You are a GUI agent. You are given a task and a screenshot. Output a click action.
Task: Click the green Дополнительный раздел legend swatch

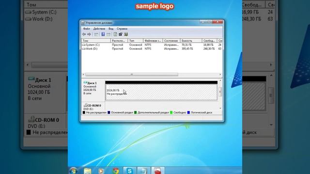pyautogui.click(x=136, y=113)
